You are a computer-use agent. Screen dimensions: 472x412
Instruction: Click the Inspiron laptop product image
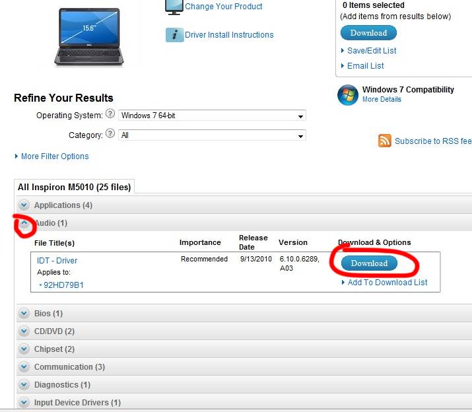[x=89, y=36]
